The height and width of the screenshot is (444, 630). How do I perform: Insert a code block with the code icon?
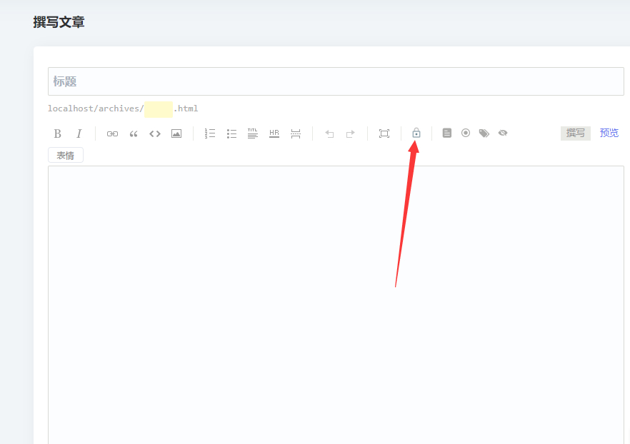(x=155, y=133)
